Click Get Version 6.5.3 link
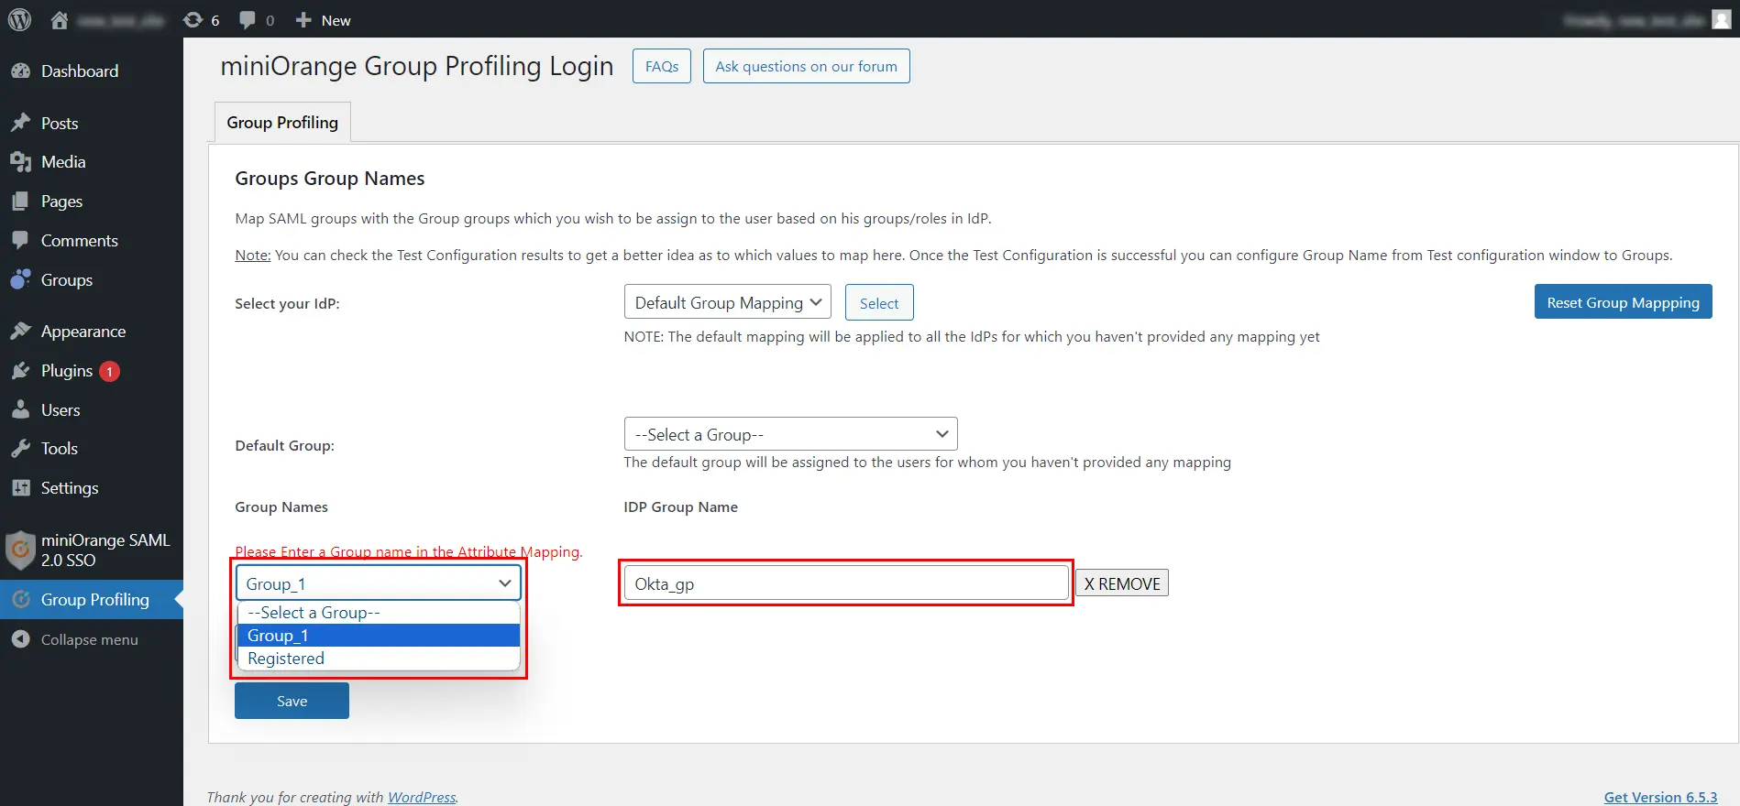 [1660, 797]
